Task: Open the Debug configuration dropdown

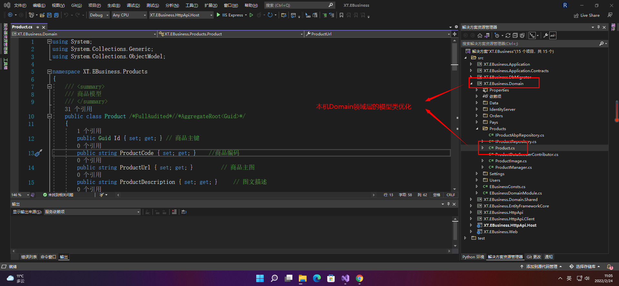Action: [x=99, y=15]
